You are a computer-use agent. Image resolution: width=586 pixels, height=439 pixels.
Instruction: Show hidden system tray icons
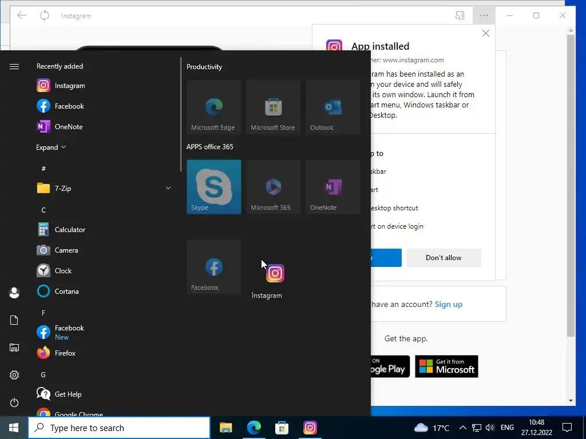click(x=462, y=428)
